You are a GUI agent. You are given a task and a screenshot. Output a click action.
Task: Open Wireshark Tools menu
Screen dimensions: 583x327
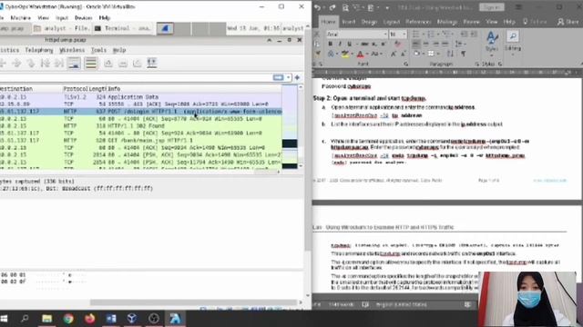click(x=98, y=50)
